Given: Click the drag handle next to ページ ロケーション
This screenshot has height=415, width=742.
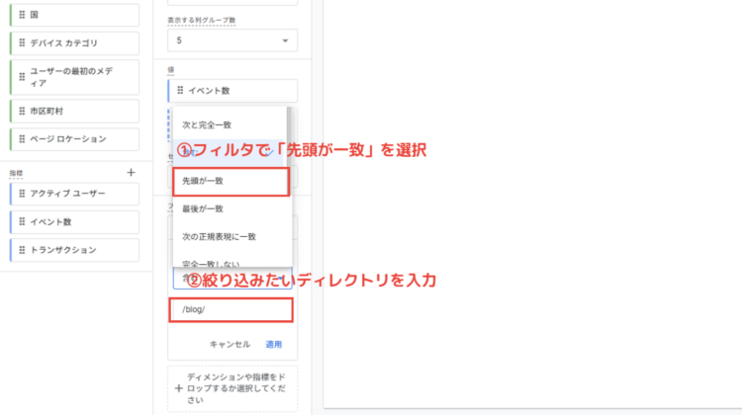Looking at the screenshot, I should pyautogui.click(x=22, y=139).
